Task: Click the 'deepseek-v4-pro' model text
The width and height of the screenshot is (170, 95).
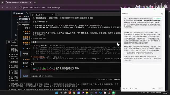Action: (37, 76)
